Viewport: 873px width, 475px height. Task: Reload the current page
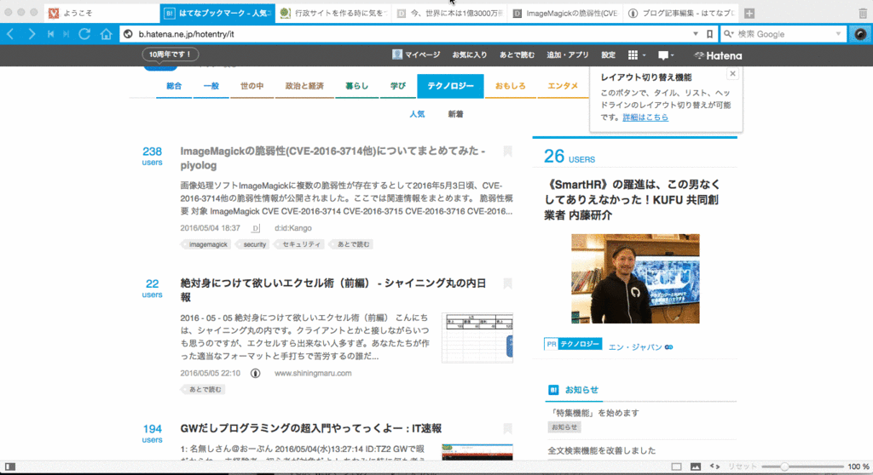click(84, 34)
